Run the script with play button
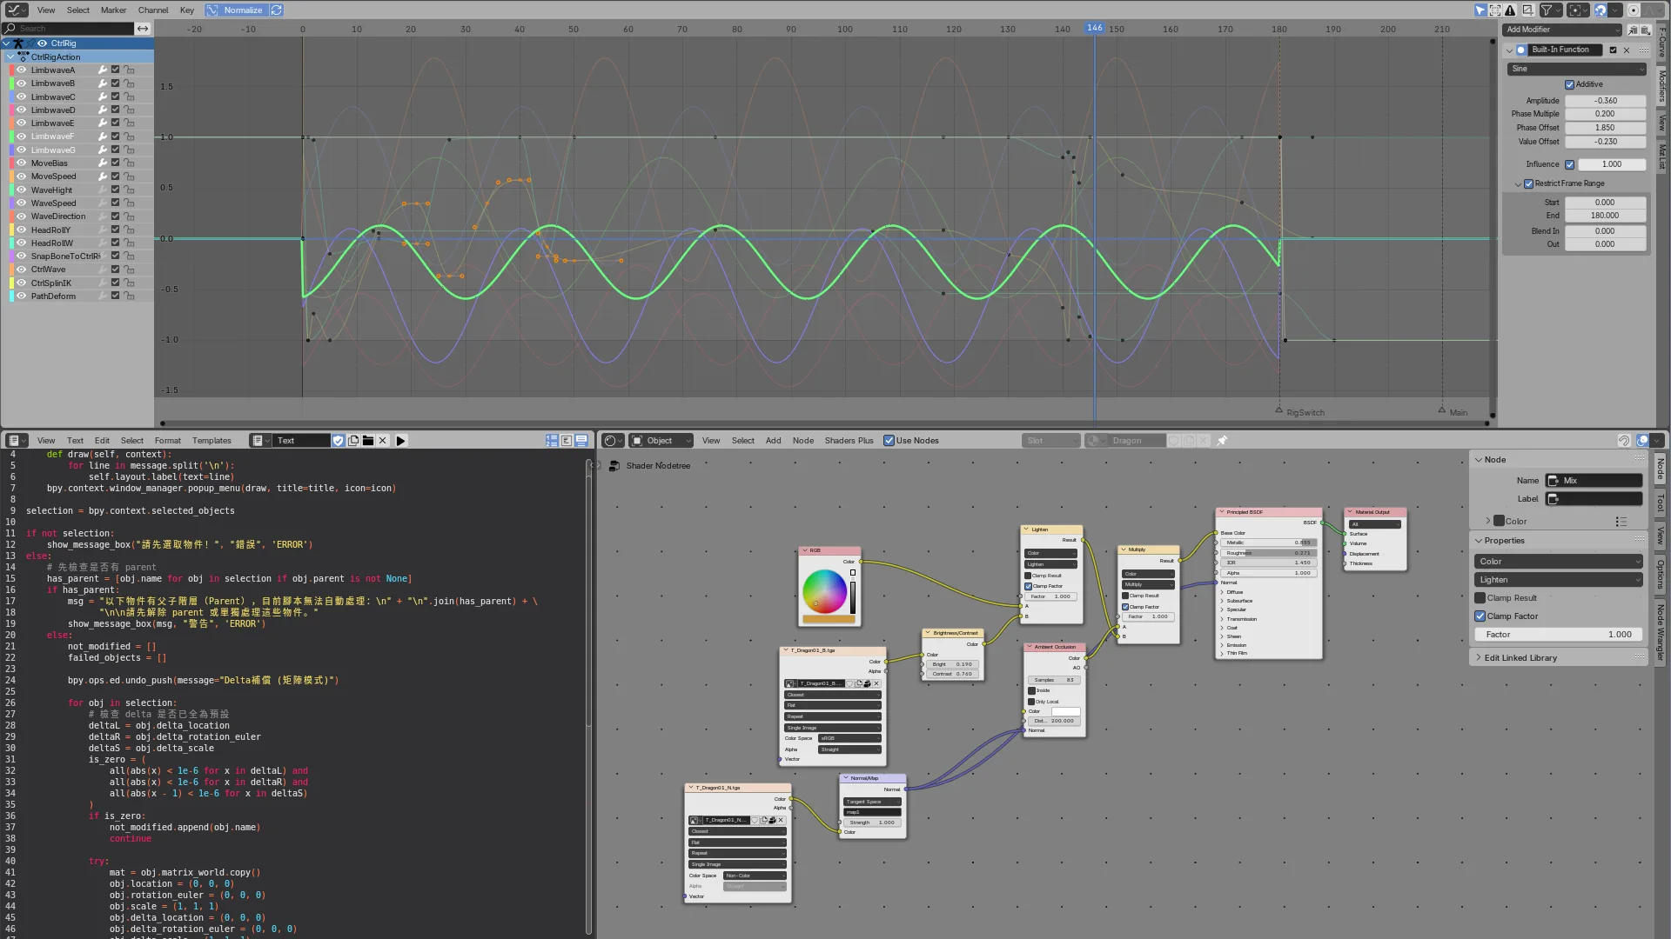The height and width of the screenshot is (939, 1671). pos(401,441)
